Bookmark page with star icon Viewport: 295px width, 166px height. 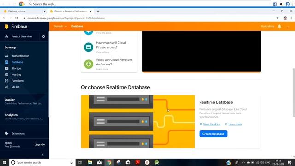point(277,18)
